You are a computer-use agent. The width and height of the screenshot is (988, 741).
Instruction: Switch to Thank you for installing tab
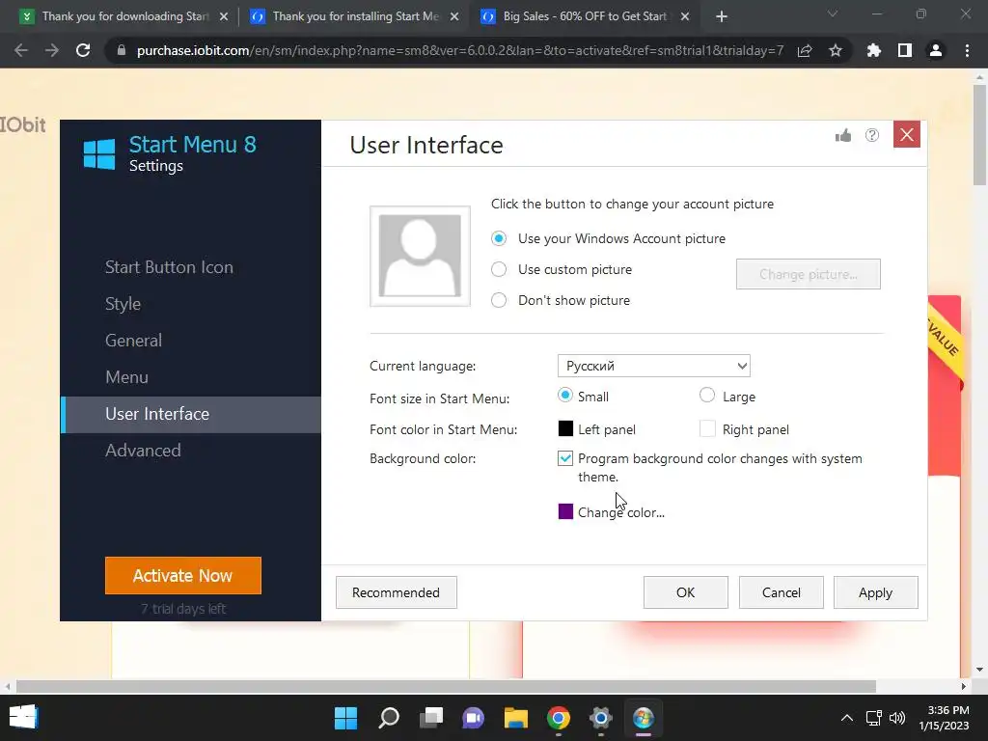(x=355, y=16)
